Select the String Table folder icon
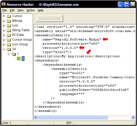Screen dimensions: 137x126 pyautogui.click(x=9, y=30)
